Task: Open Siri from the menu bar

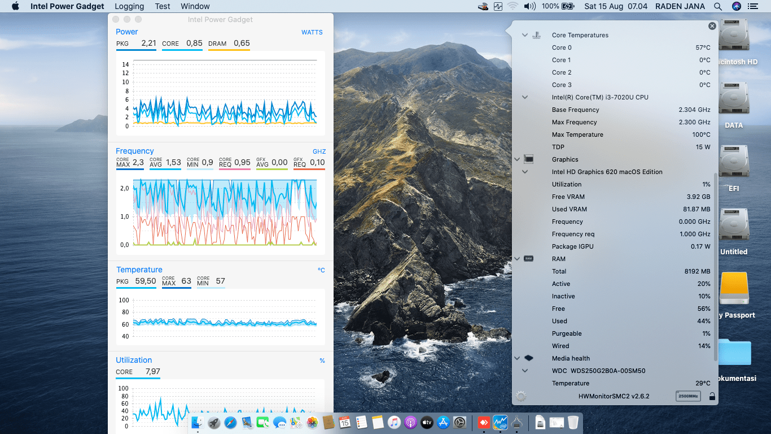Action: 736,6
